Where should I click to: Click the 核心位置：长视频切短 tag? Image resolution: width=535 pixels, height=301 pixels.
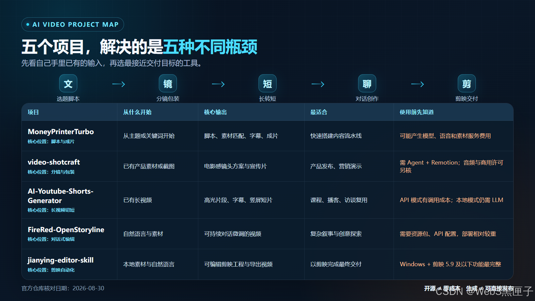tap(51, 210)
